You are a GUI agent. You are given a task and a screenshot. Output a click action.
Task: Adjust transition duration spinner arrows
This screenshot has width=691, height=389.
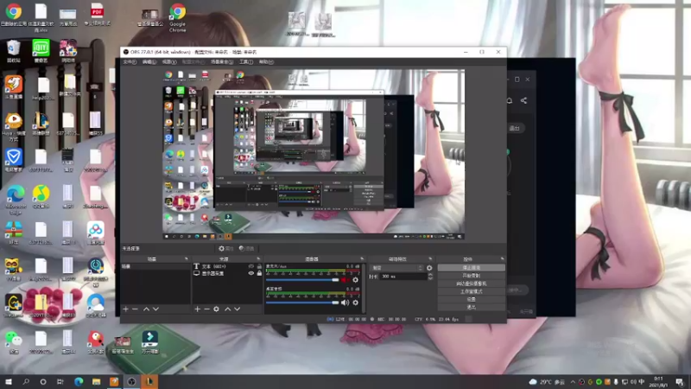pyautogui.click(x=430, y=277)
